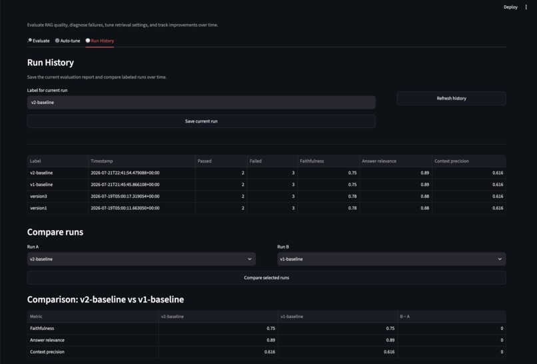Select the v1-baseline row label in history table
537x364 pixels.
click(41, 185)
